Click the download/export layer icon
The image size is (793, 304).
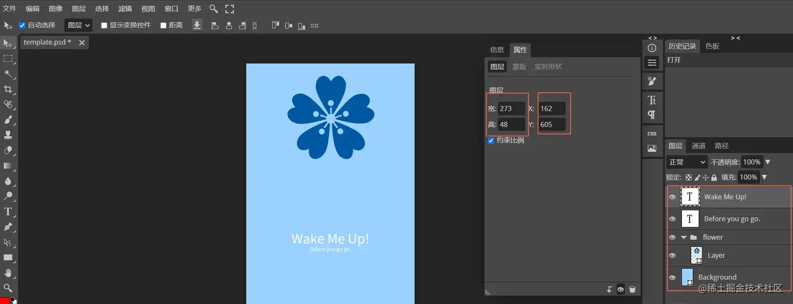(x=197, y=25)
